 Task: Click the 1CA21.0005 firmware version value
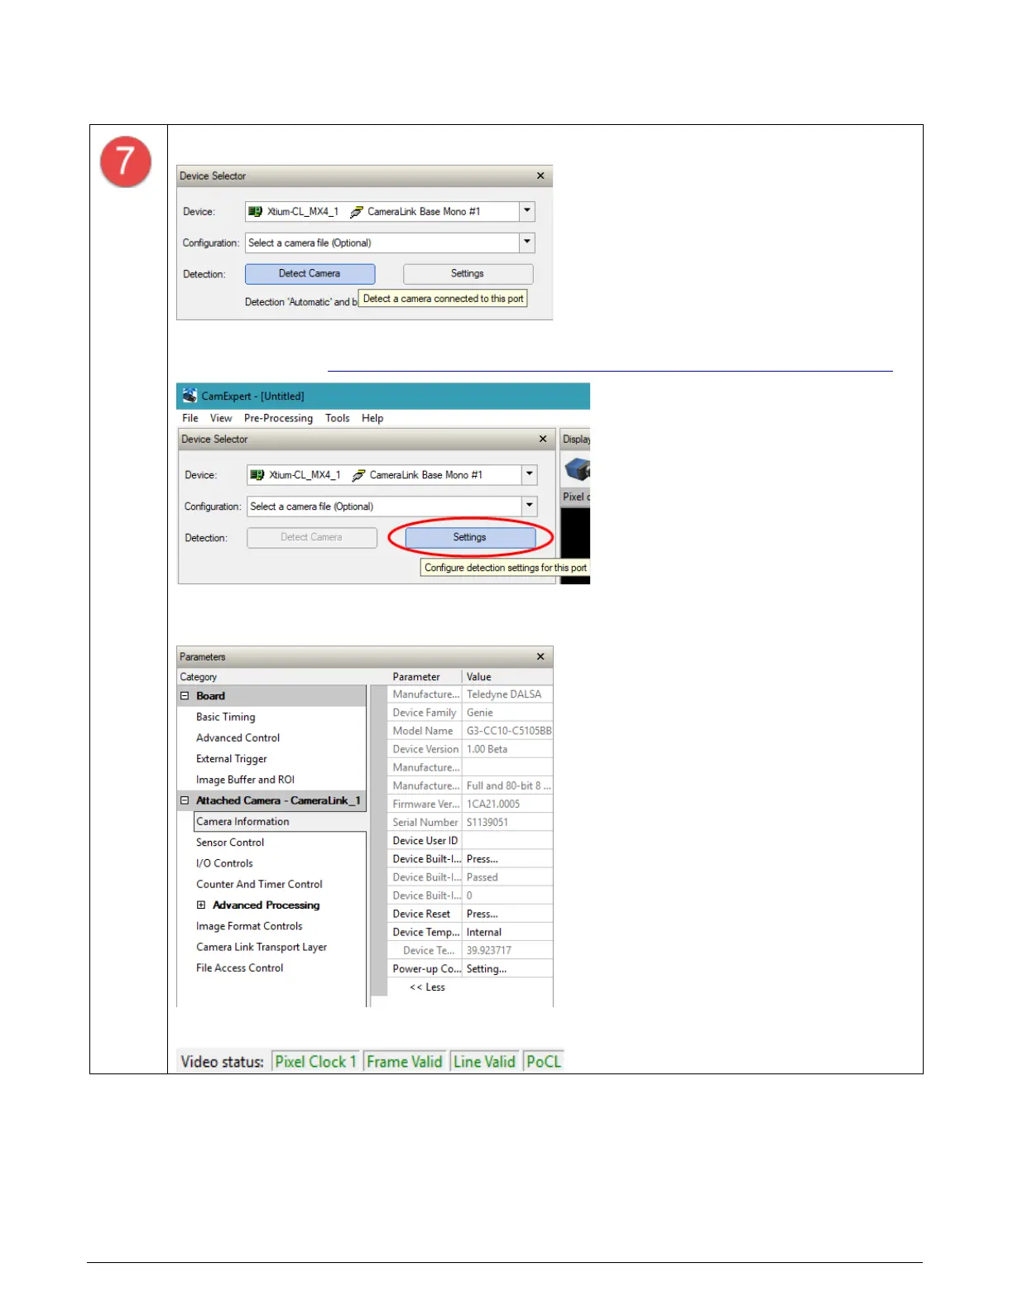507,804
